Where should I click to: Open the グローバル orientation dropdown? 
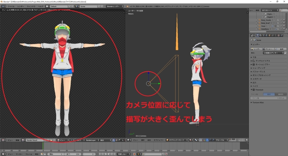pos(222,140)
